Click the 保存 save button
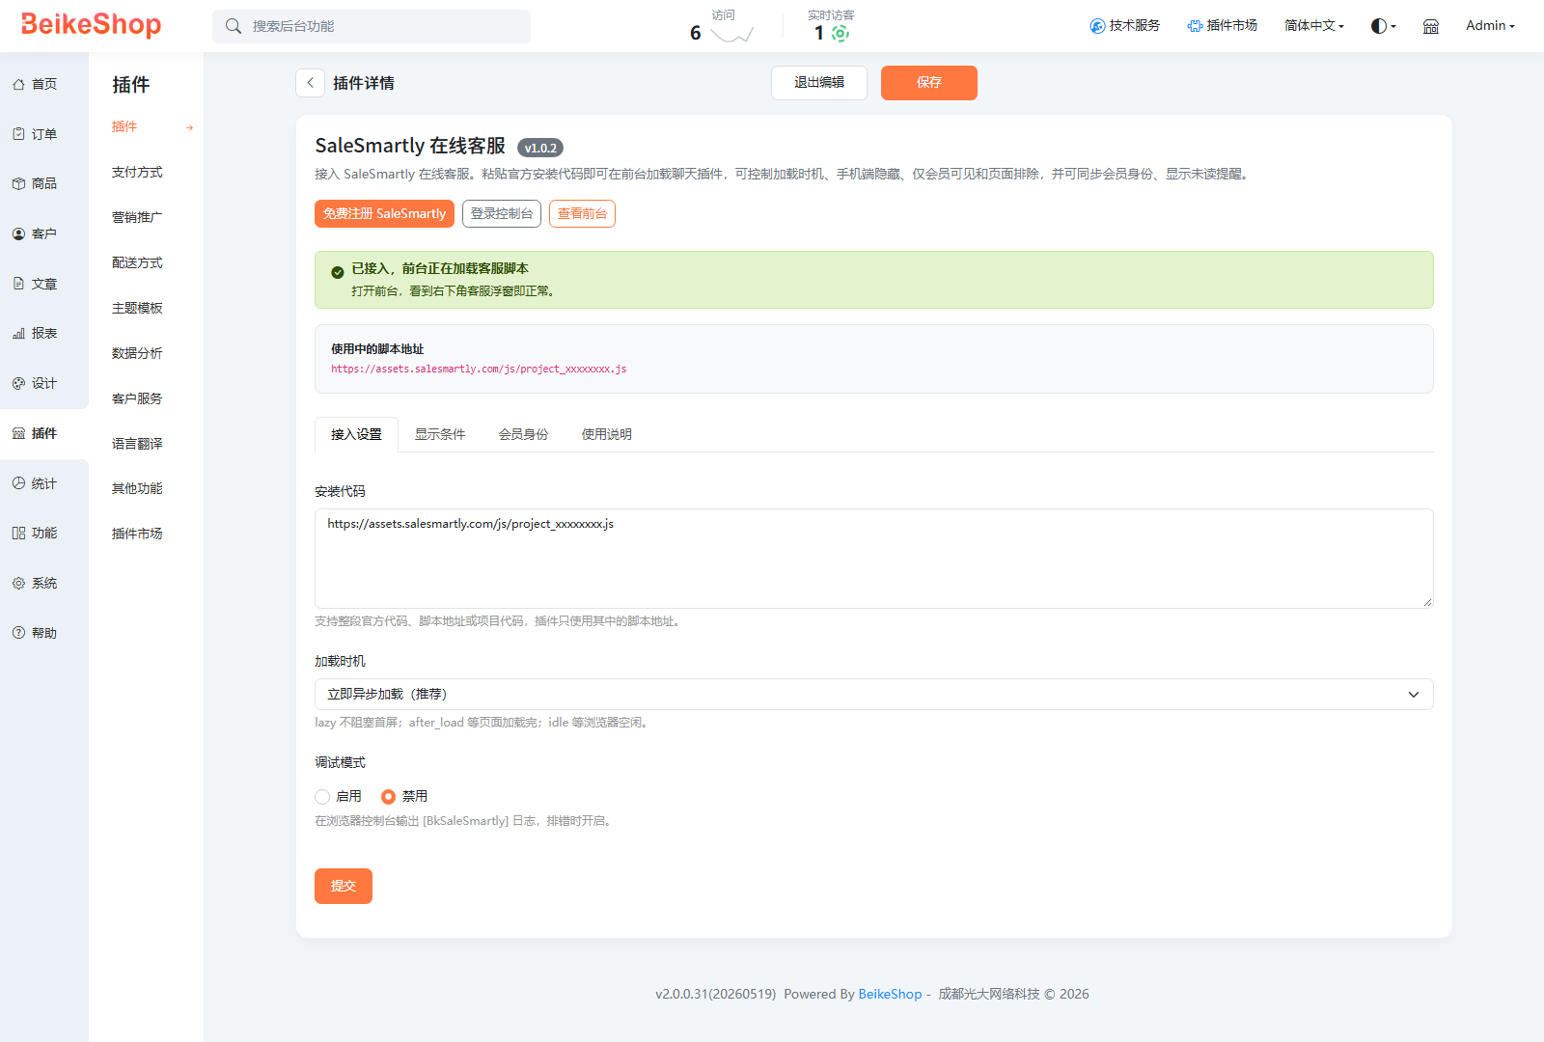 (x=929, y=83)
